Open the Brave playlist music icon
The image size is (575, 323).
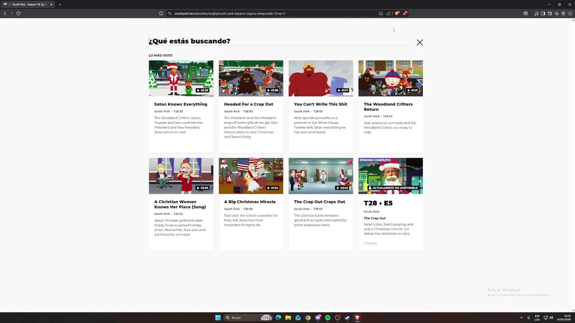point(536,13)
